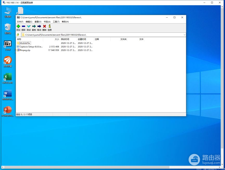Open the 7zFM desktop shortcut

click(x=8, y=45)
